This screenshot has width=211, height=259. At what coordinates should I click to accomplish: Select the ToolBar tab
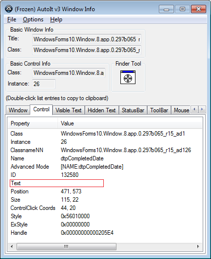click(159, 110)
